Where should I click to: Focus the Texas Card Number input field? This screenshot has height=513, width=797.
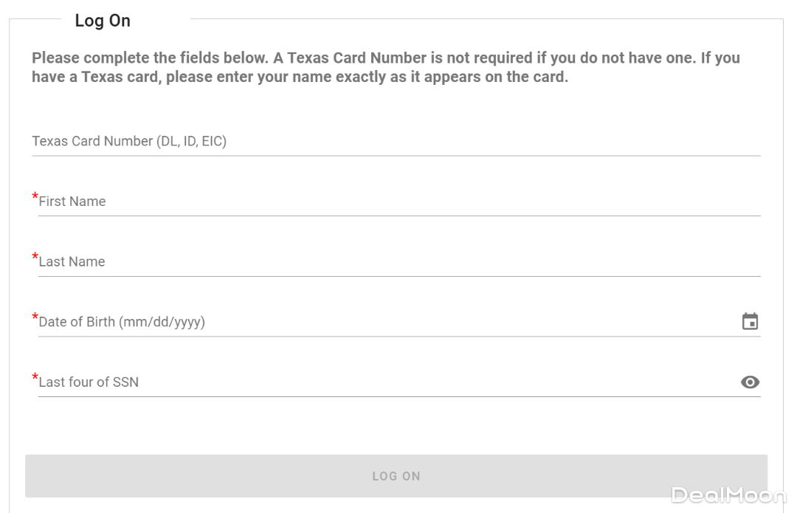point(443,141)
